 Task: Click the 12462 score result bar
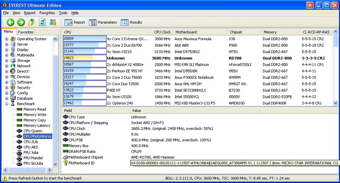click(85, 103)
